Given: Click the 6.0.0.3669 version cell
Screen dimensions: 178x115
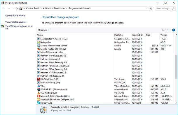Looking at the screenshot, I should pos(165,86).
